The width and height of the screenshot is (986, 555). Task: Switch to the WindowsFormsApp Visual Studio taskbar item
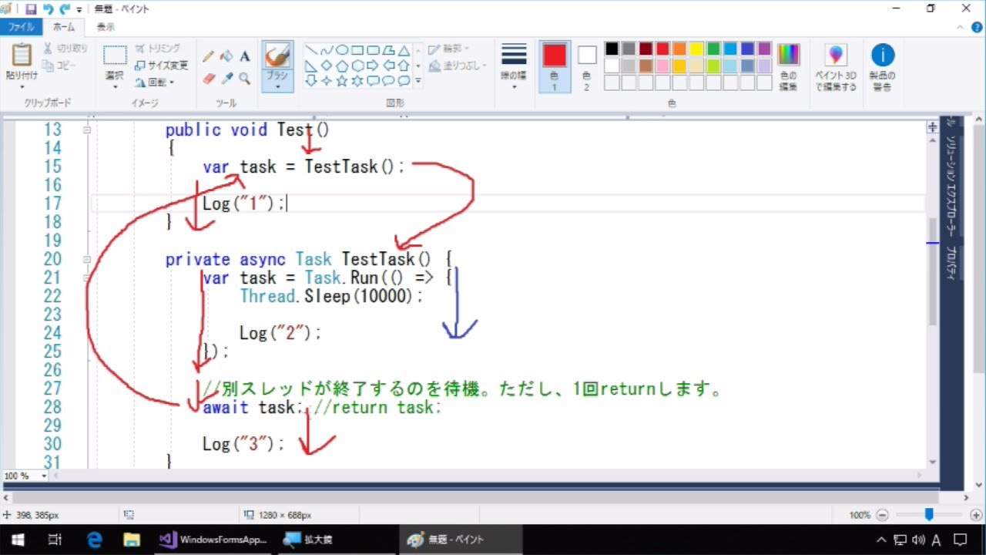213,540
